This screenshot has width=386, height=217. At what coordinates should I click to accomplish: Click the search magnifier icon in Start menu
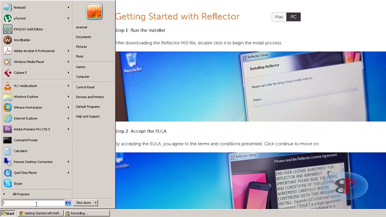pos(68,203)
